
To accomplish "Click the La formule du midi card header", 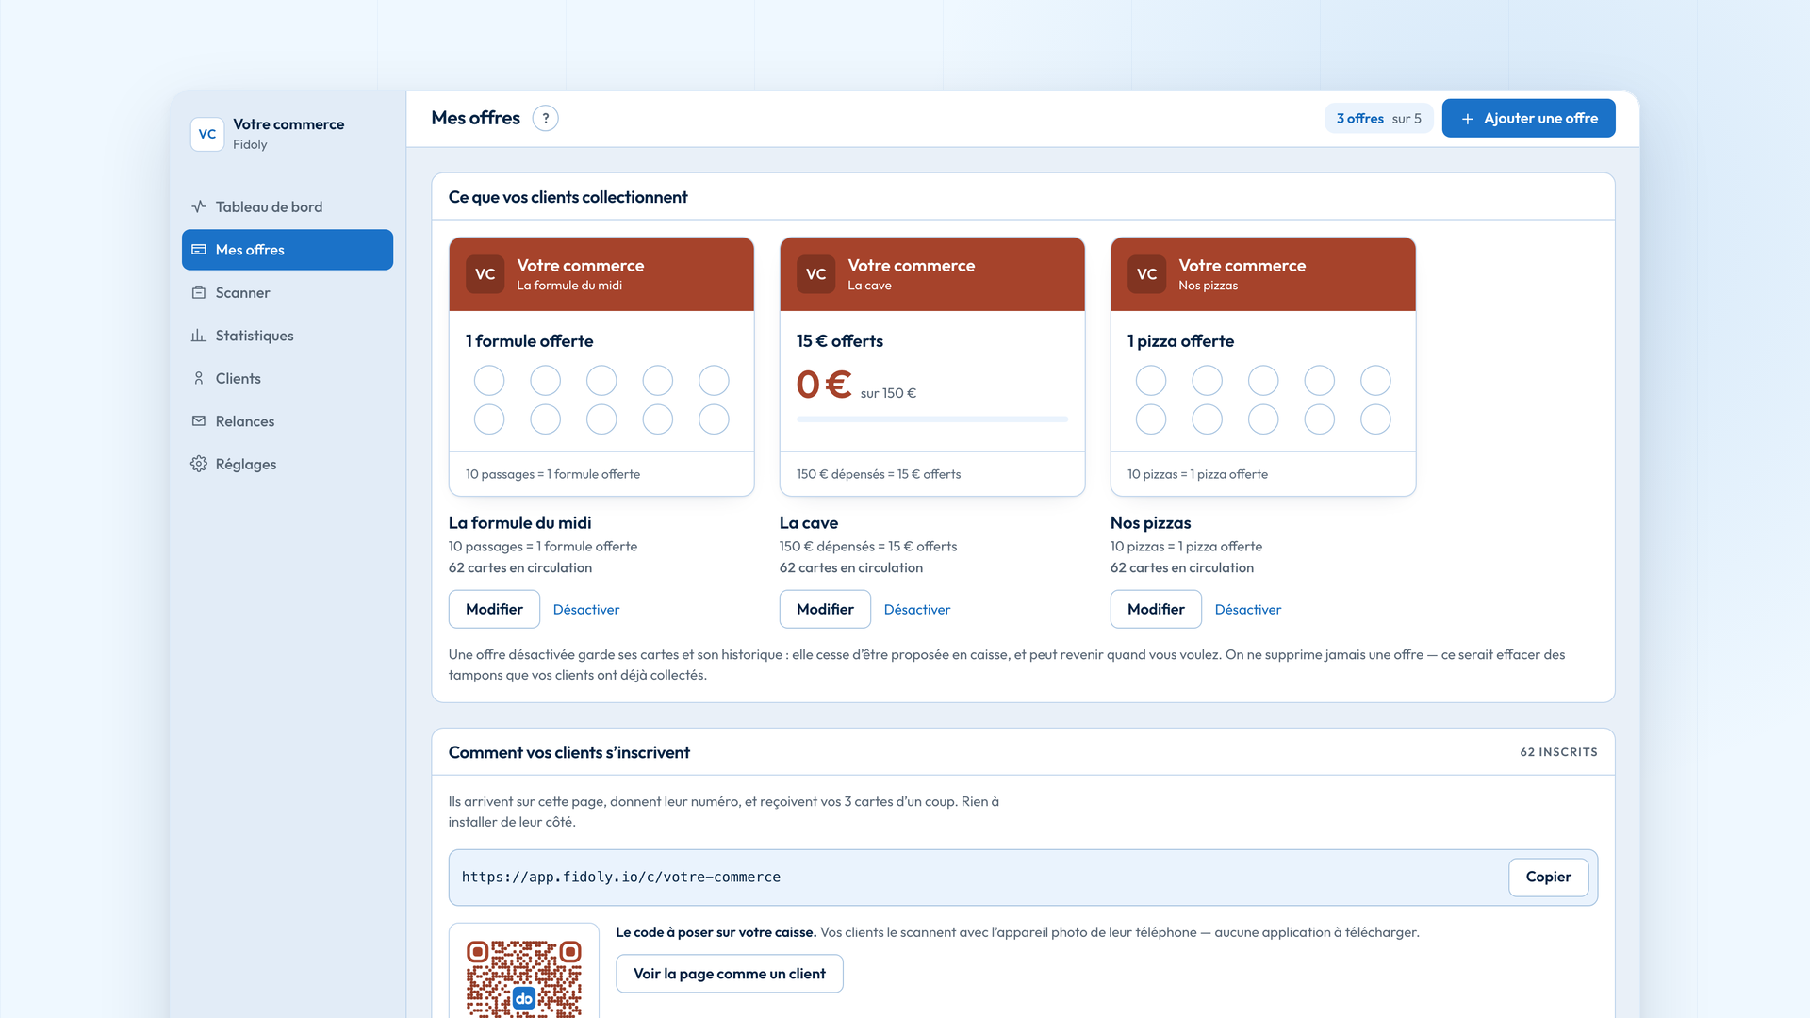I will pos(601,274).
